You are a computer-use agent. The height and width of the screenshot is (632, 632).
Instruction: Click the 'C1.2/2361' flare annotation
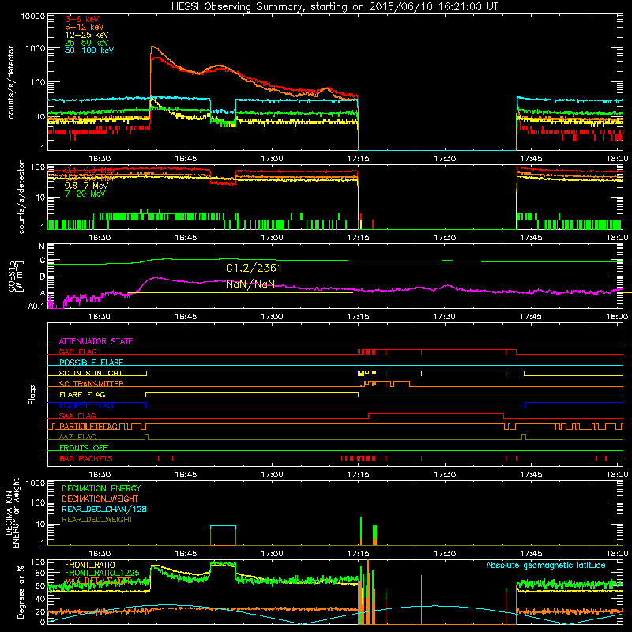click(254, 268)
